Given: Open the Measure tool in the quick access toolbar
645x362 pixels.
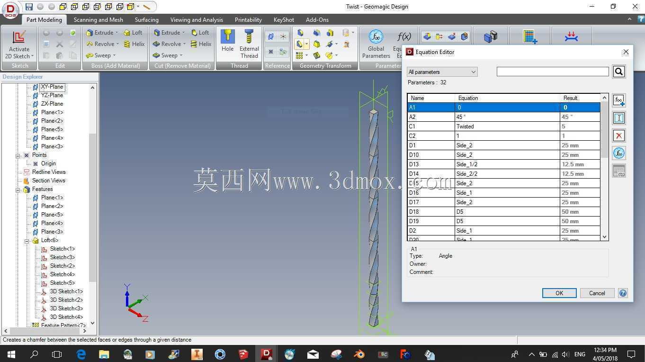Looking at the screenshot, I should [147, 7].
